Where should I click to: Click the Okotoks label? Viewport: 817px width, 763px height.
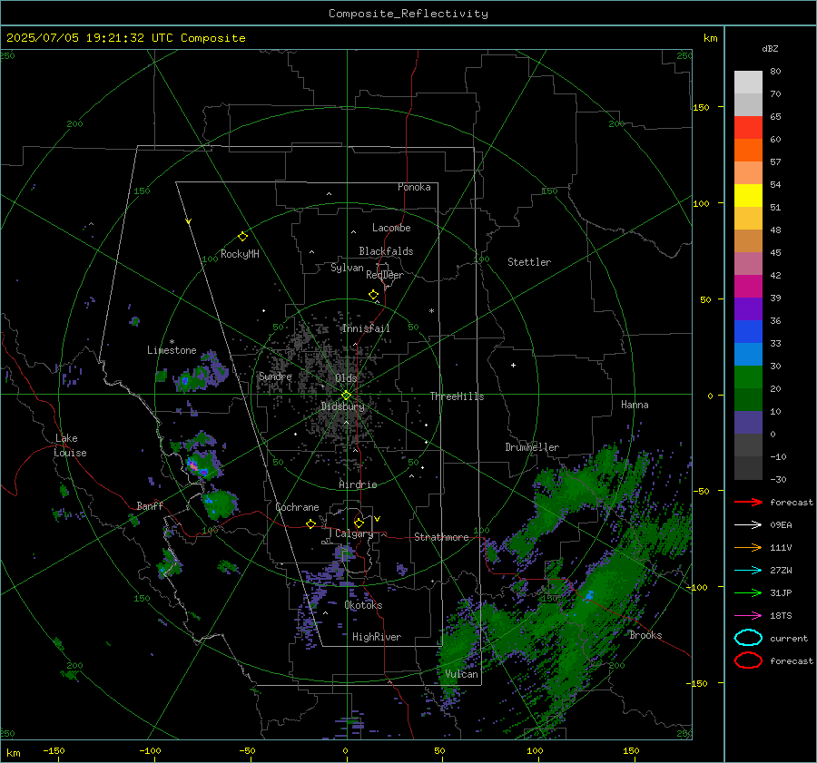point(363,605)
